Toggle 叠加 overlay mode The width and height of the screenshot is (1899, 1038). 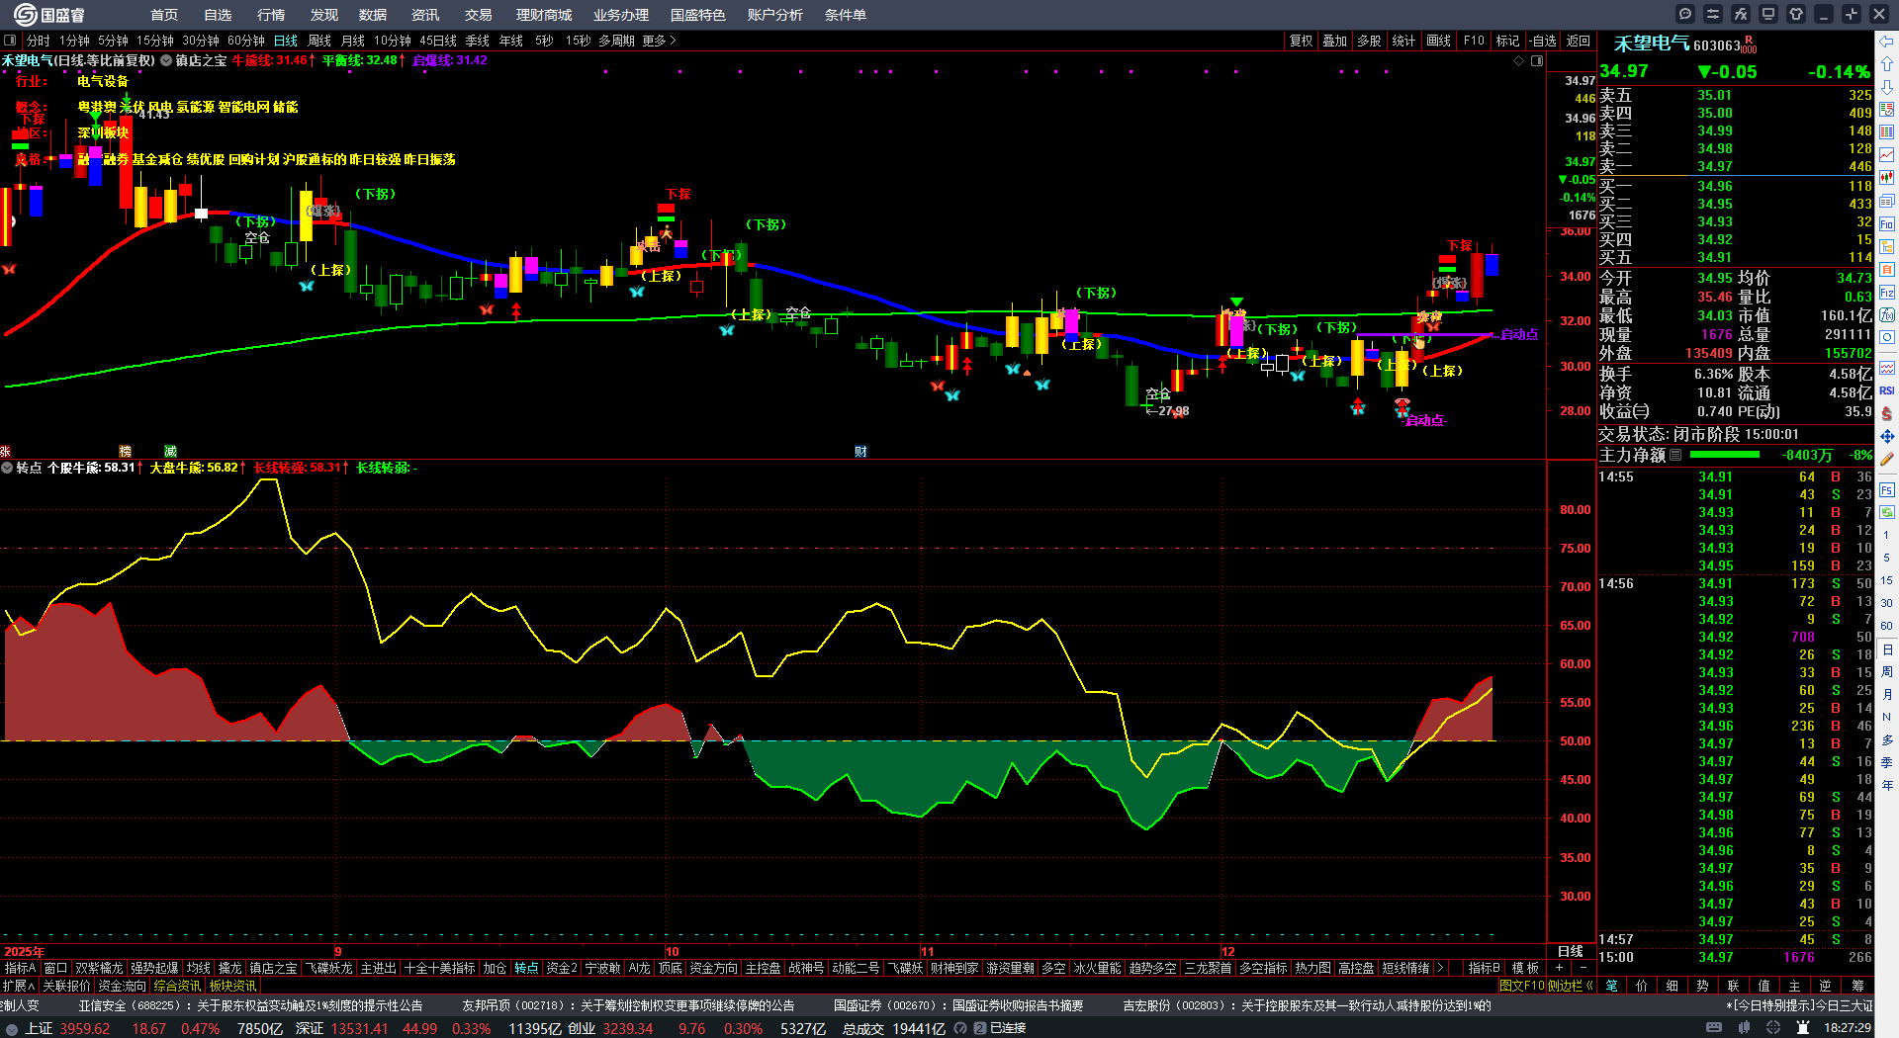pyautogui.click(x=1335, y=41)
